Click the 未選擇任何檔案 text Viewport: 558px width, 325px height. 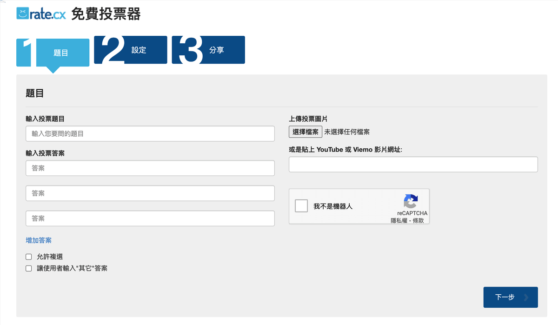pyautogui.click(x=347, y=132)
